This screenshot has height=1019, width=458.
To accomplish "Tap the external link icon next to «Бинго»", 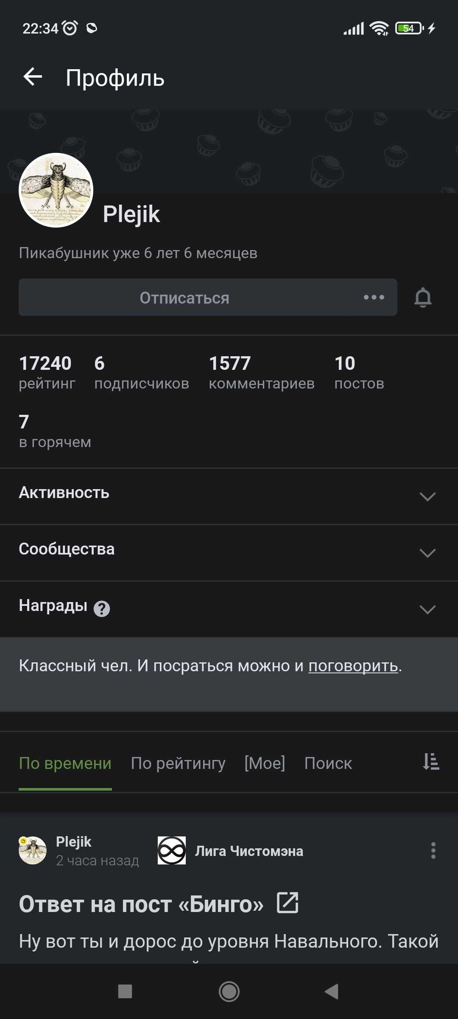I will click(288, 903).
